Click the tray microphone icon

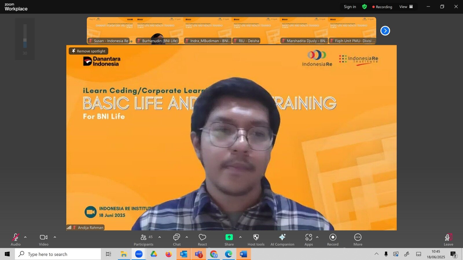coord(386,254)
